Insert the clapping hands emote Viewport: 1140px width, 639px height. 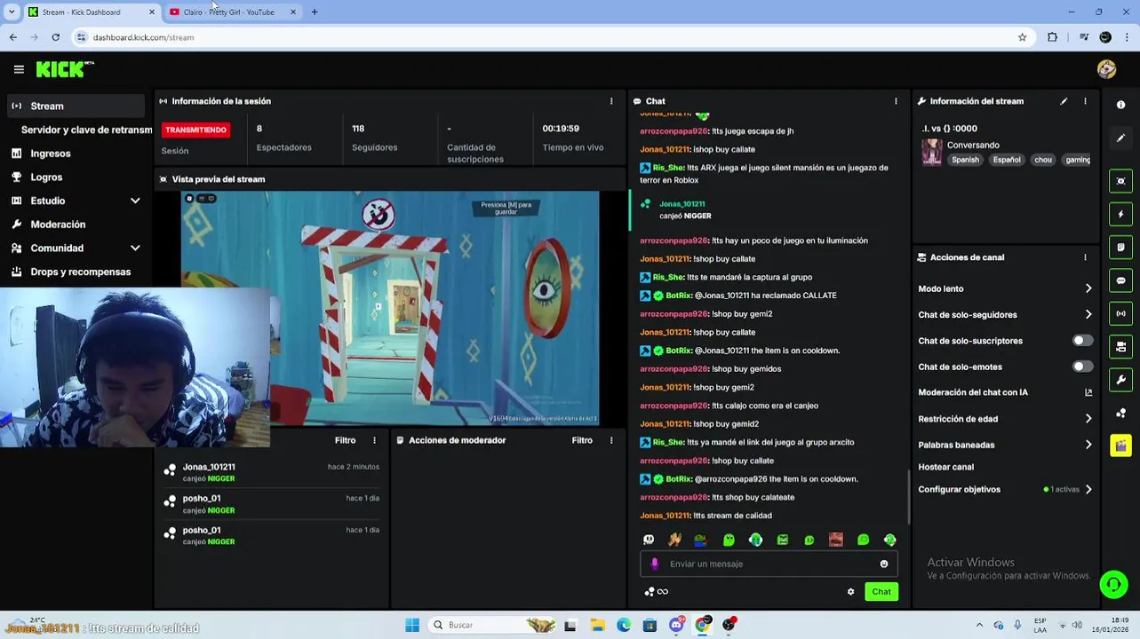675,540
